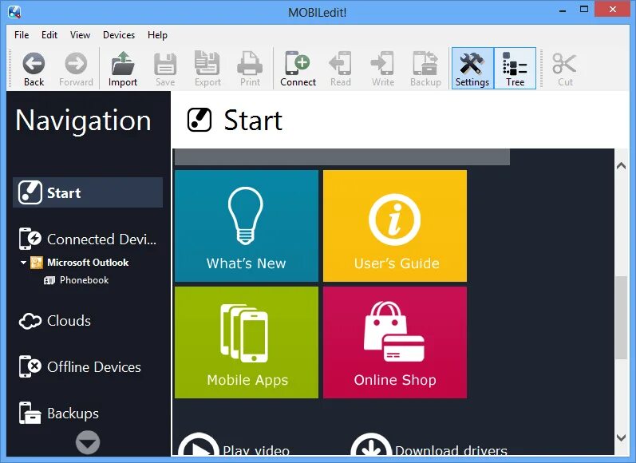
Task: Close the MOBILedit window
Action: pyautogui.click(x=613, y=10)
